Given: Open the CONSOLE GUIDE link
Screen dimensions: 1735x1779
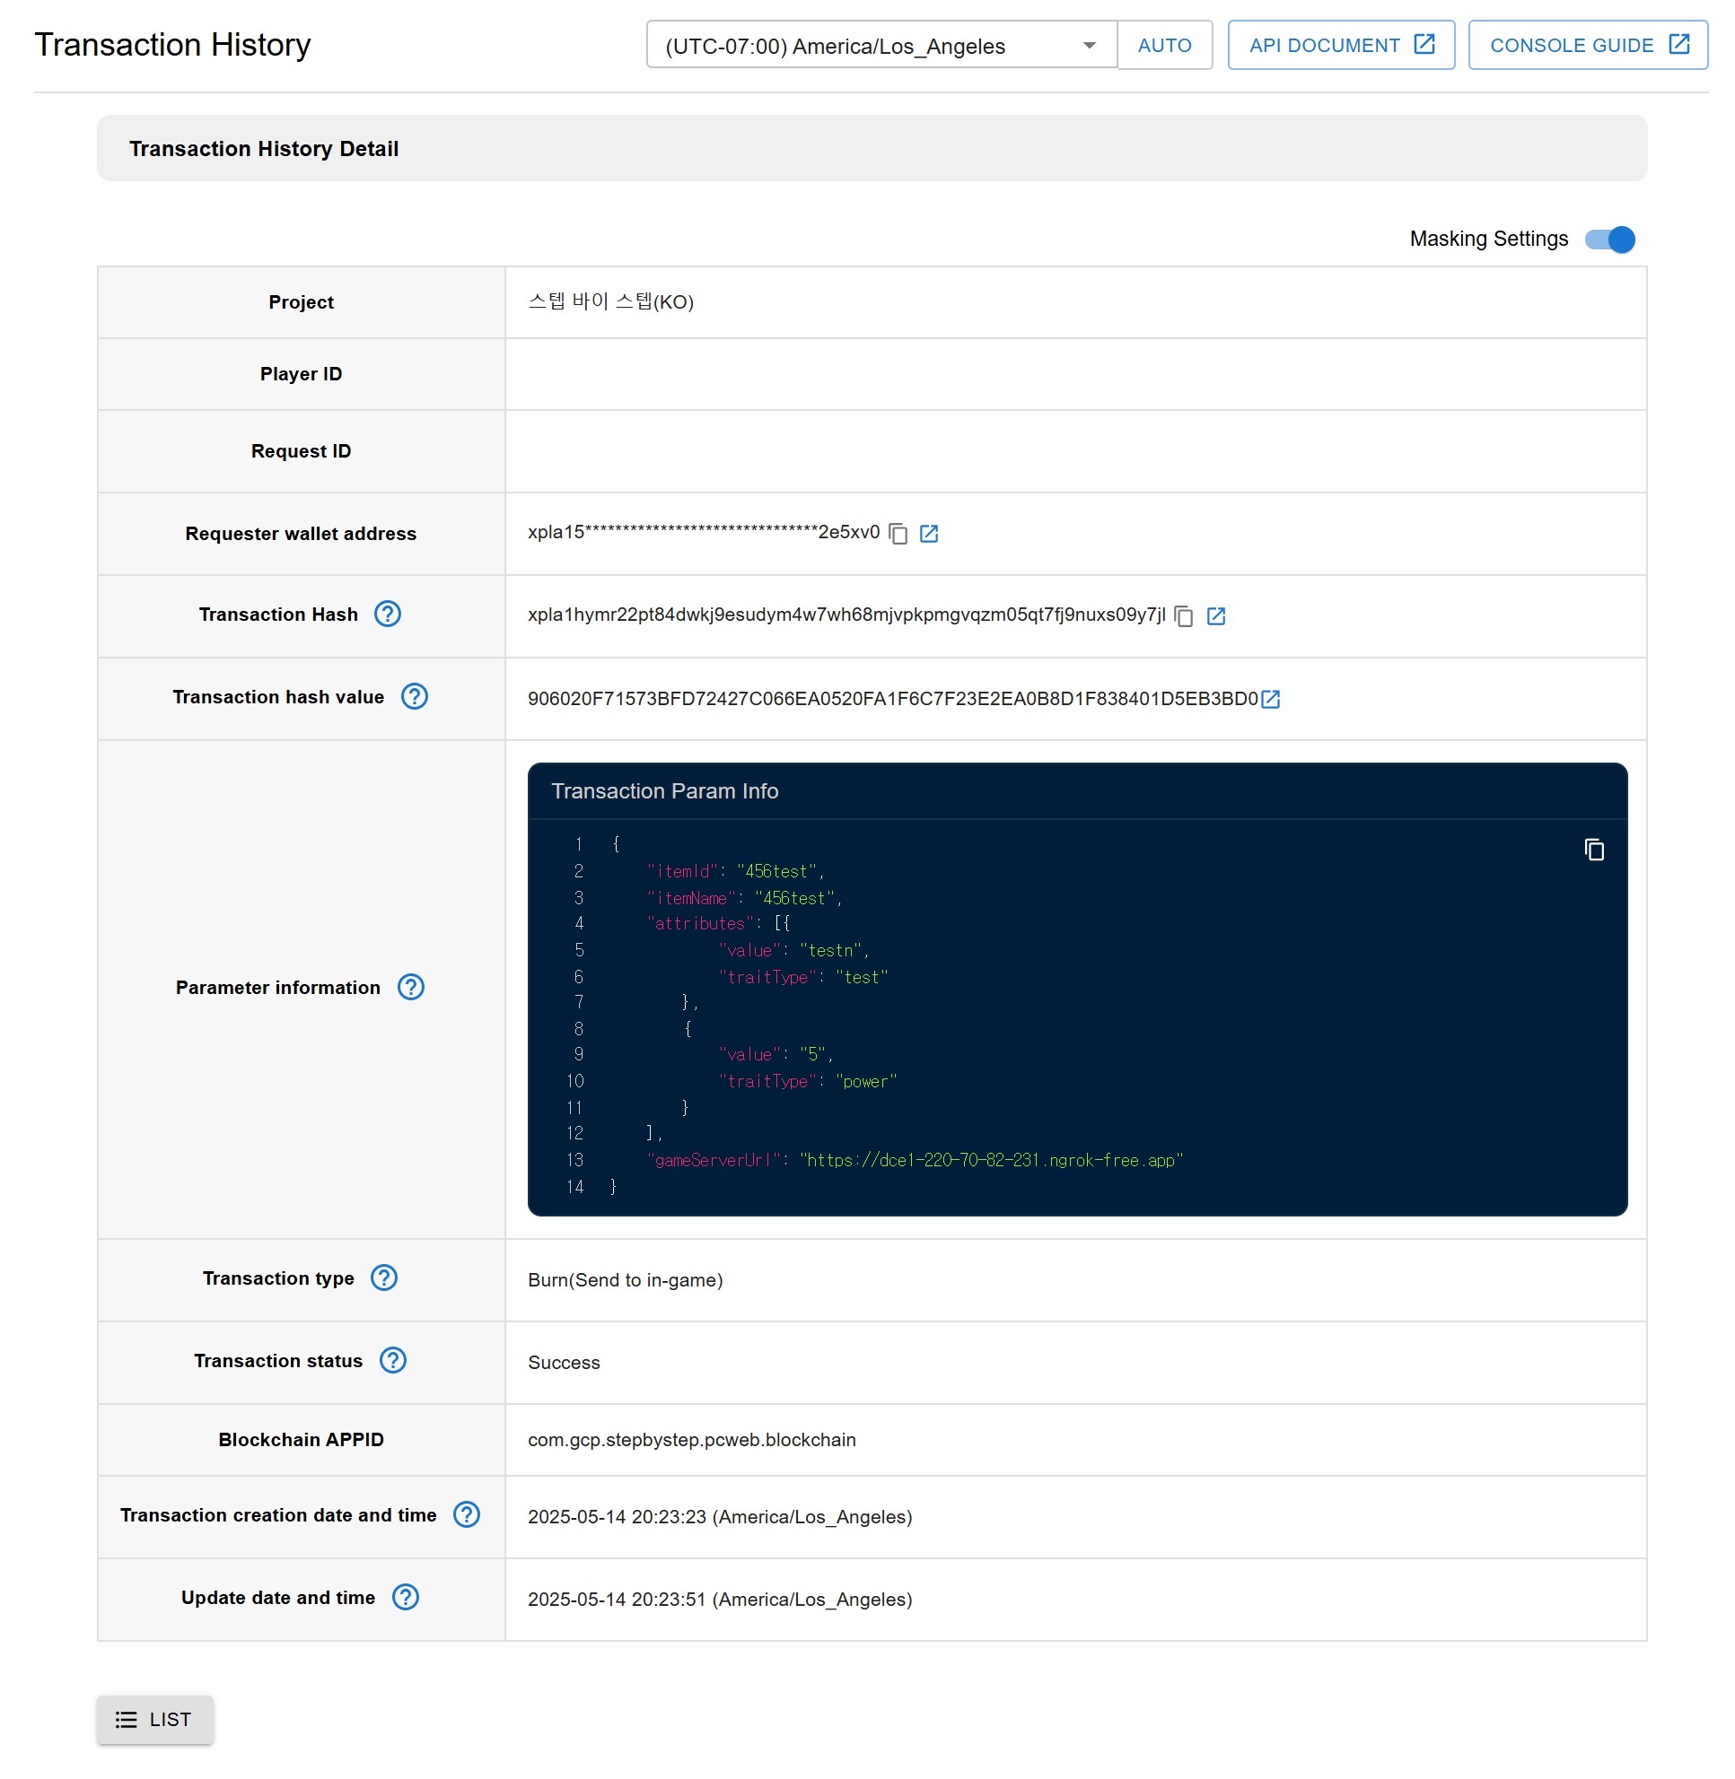Looking at the screenshot, I should point(1588,46).
